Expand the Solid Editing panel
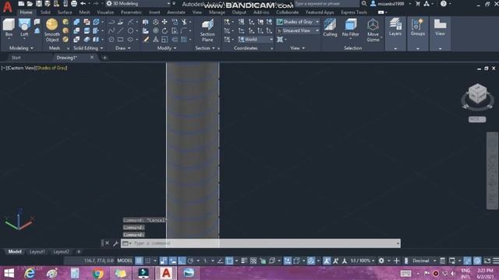The height and width of the screenshot is (280, 499). click(88, 48)
